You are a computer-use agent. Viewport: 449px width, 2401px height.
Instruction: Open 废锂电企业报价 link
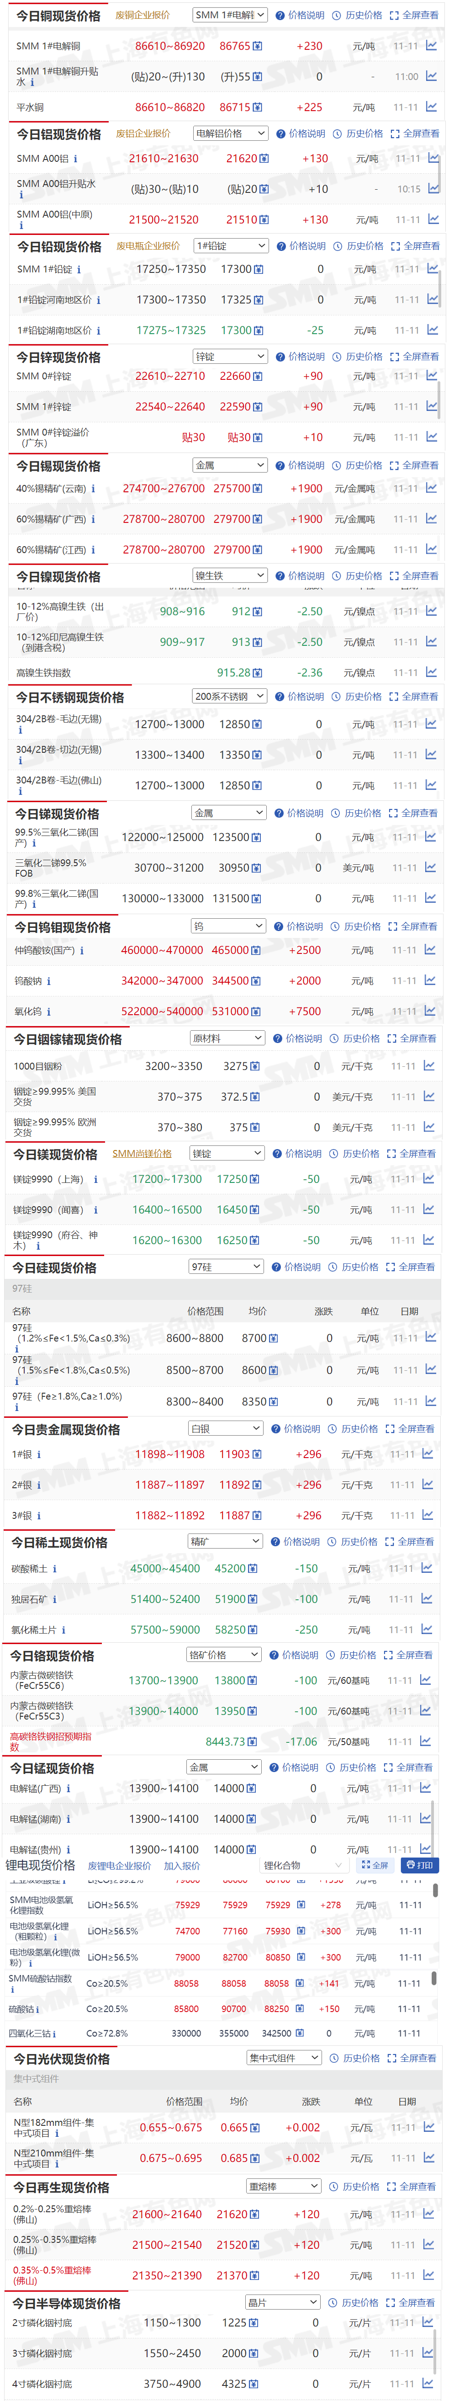click(119, 1865)
